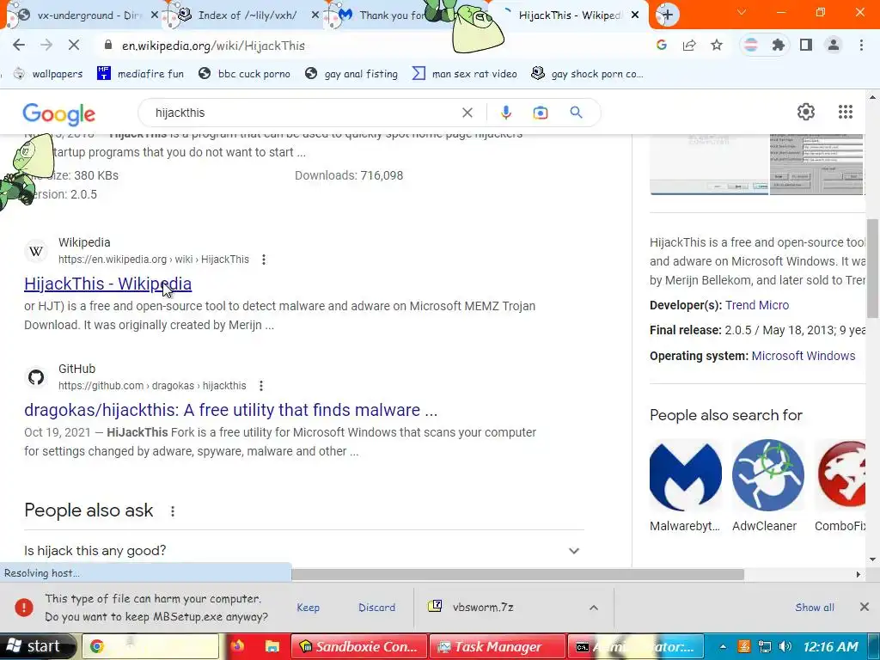Image resolution: width=880 pixels, height=660 pixels.
Task: Launch Firefox from the taskbar
Action: click(237, 646)
